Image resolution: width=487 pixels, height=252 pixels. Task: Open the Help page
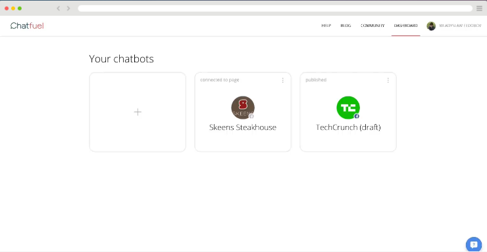326,26
